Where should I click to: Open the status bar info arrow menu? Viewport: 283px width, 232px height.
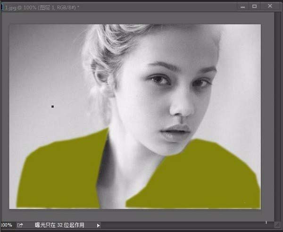pyautogui.click(x=98, y=225)
